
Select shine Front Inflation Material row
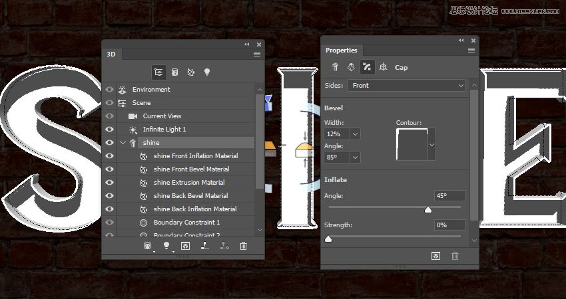coord(186,156)
